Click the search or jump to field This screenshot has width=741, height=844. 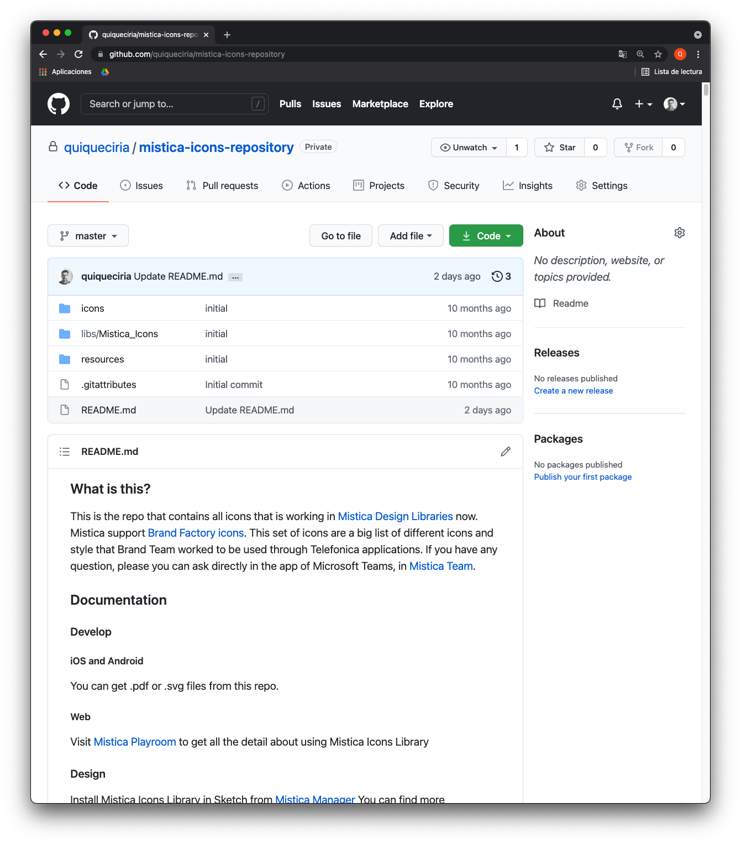click(175, 104)
